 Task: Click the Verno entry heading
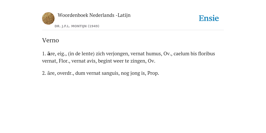pos(50,40)
